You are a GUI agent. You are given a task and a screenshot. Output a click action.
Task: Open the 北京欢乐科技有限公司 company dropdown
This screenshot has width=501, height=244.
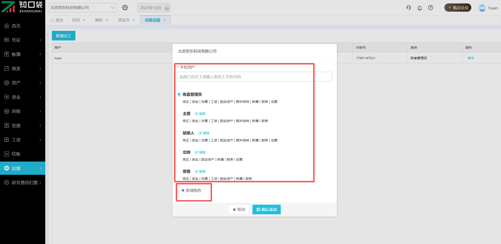click(82, 8)
